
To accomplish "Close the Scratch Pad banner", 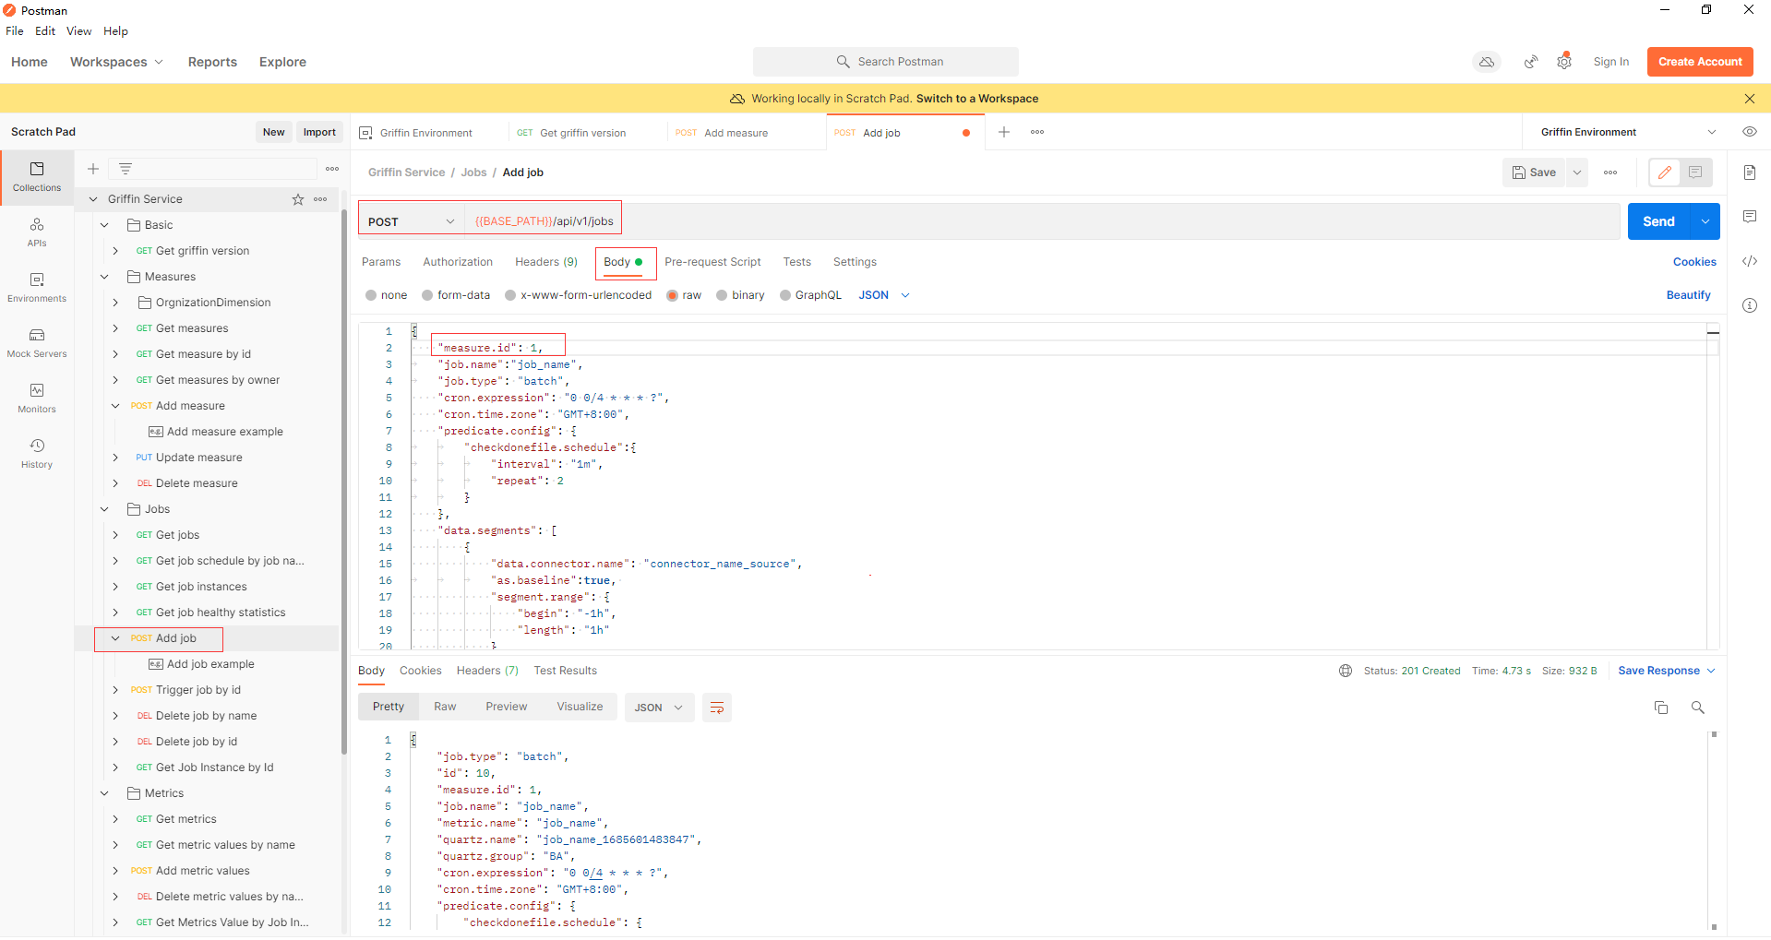I will (1750, 99).
